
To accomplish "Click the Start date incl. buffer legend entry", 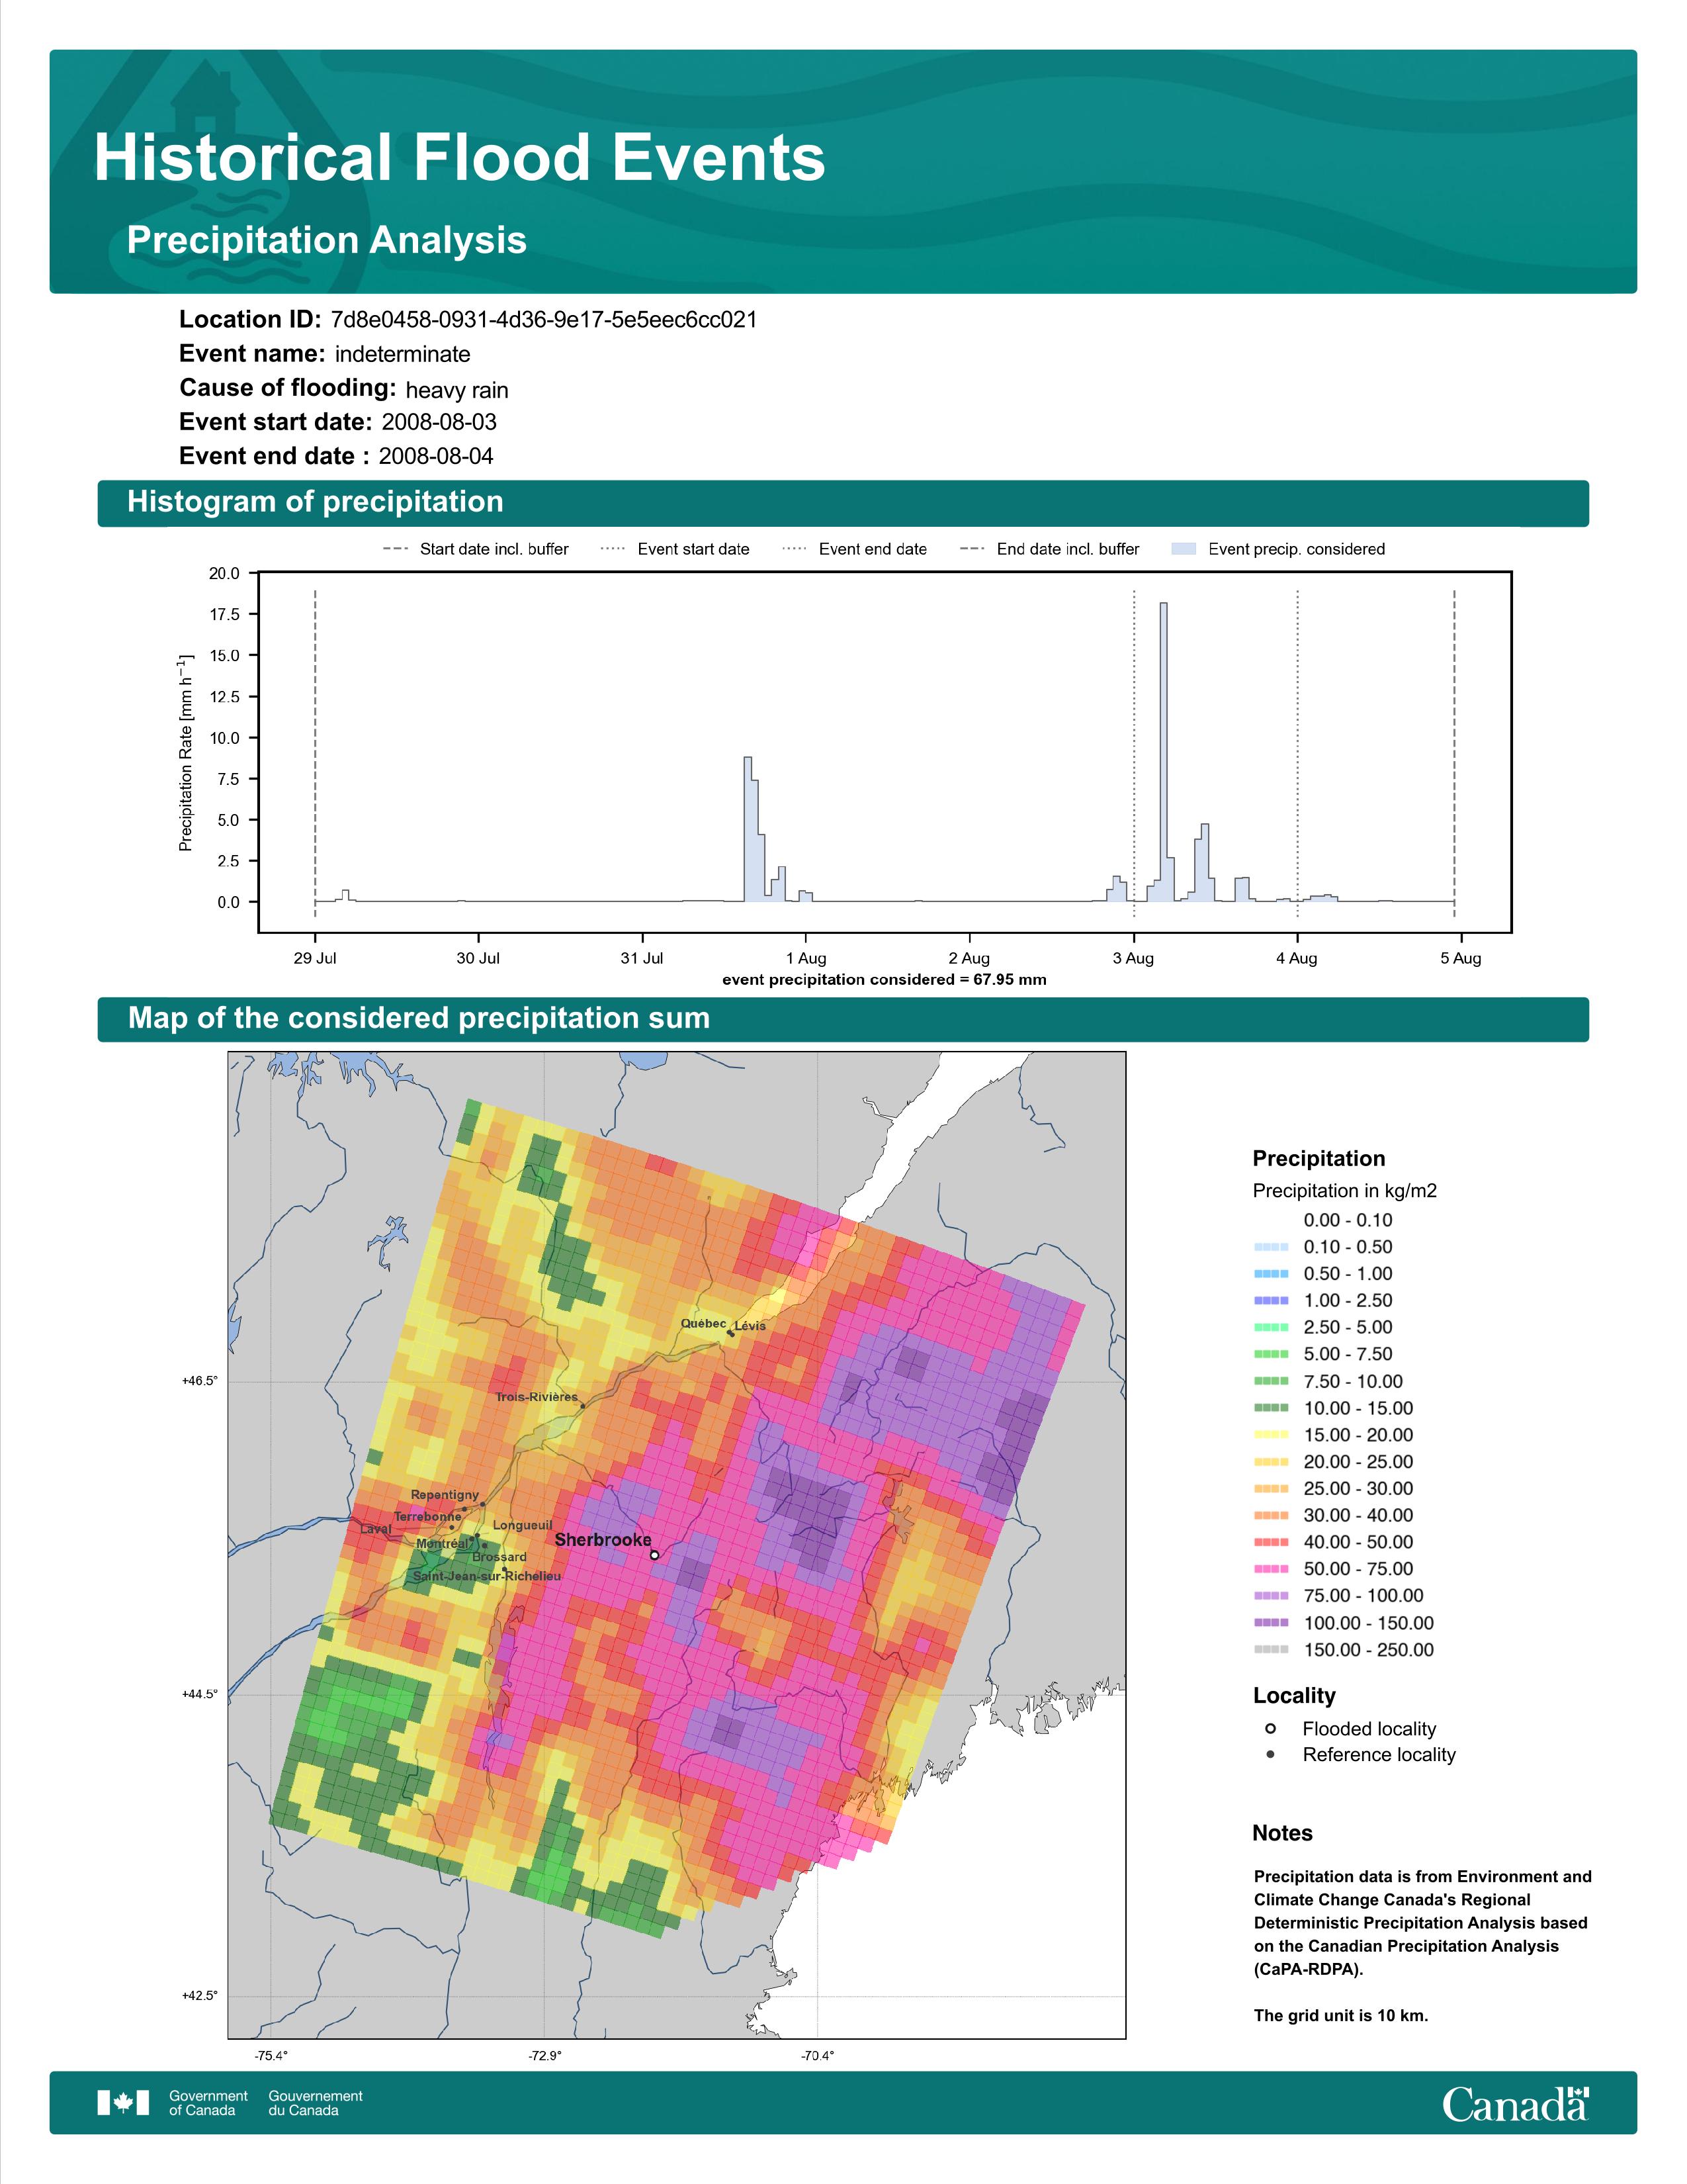I will [476, 549].
